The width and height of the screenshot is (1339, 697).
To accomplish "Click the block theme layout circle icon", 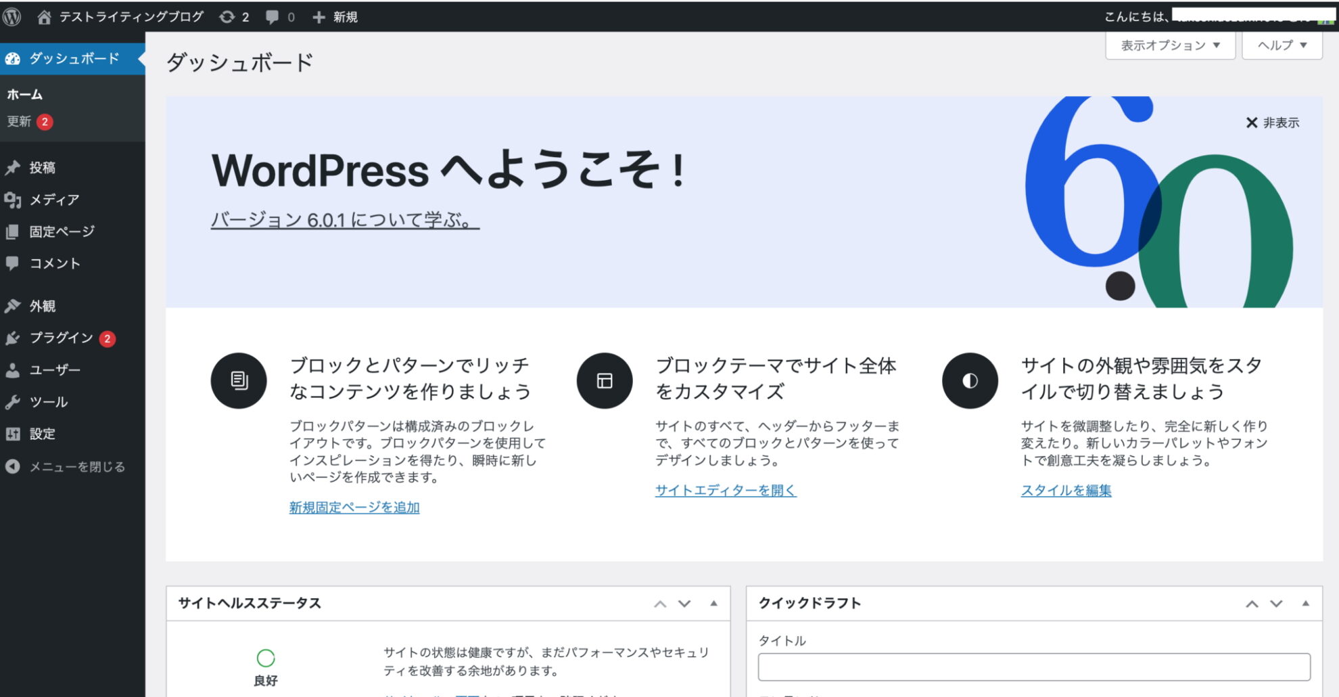I will pyautogui.click(x=605, y=380).
